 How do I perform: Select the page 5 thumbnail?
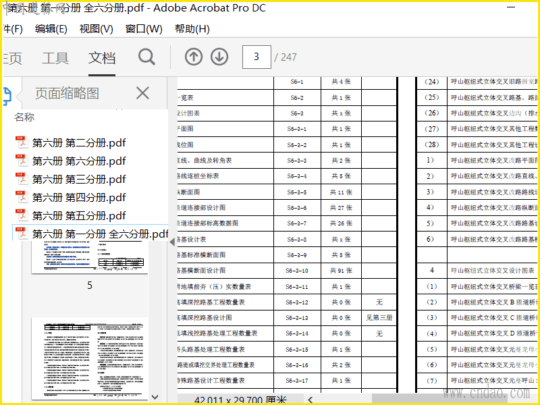click(x=89, y=256)
